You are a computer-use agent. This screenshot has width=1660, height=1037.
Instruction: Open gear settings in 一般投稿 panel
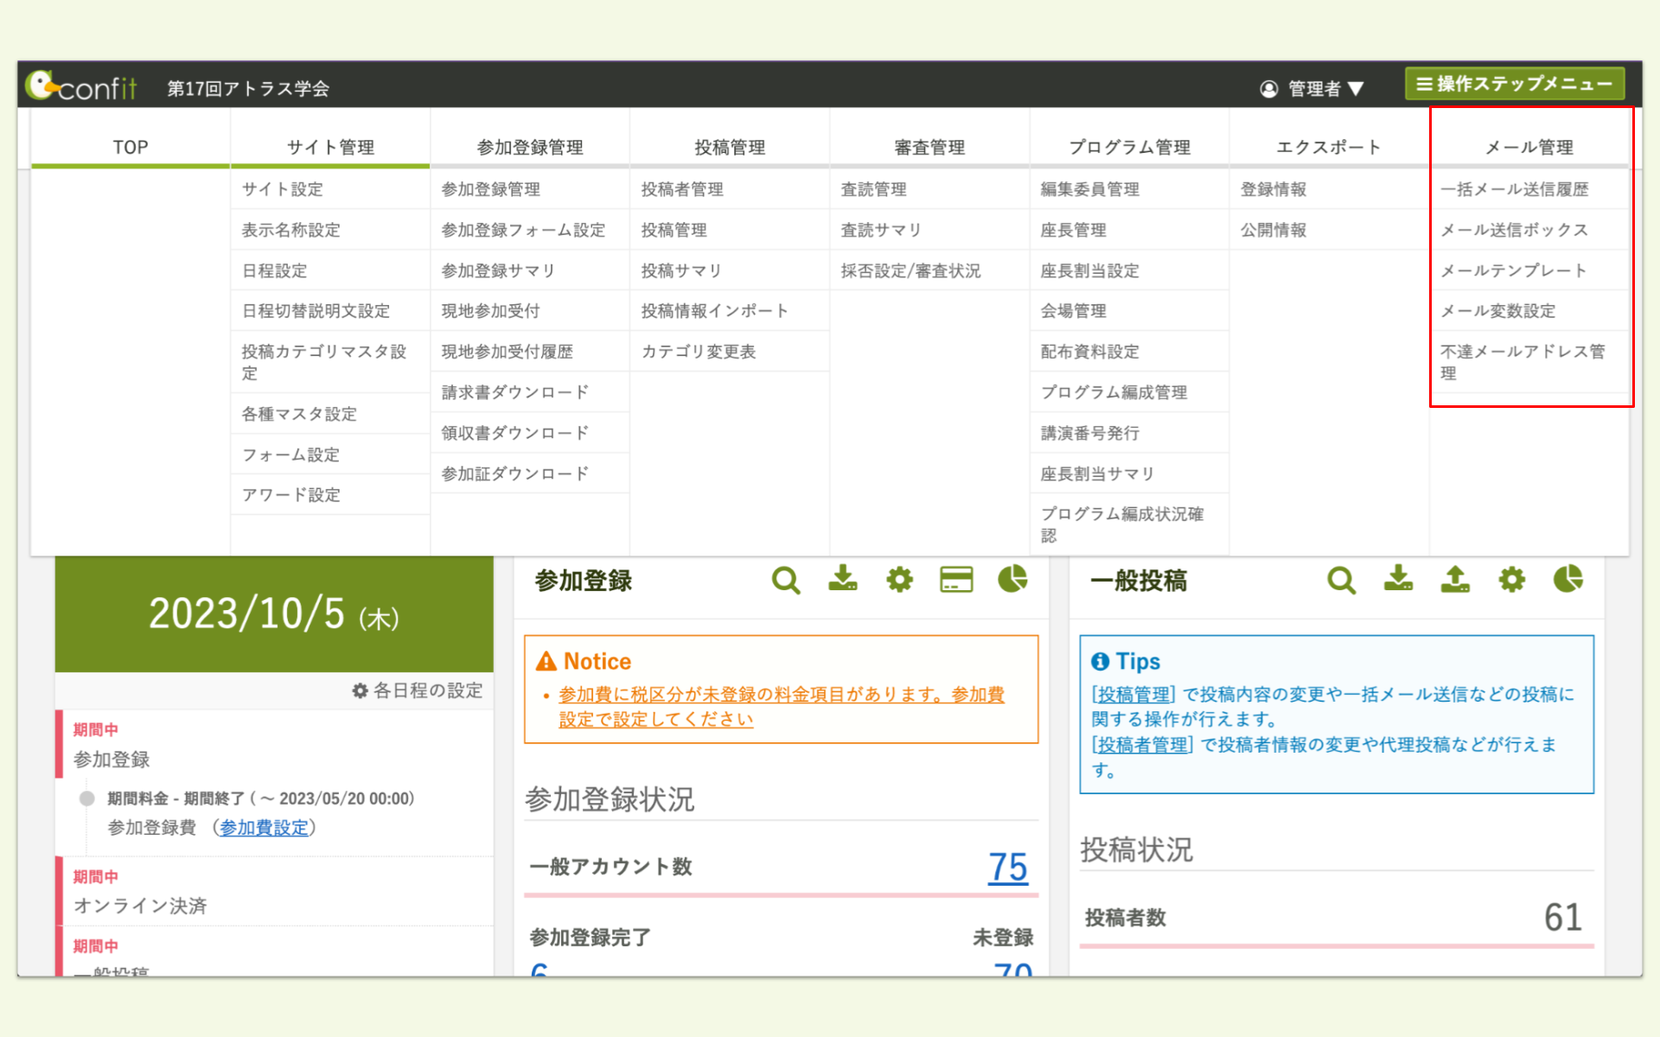pos(1511,579)
